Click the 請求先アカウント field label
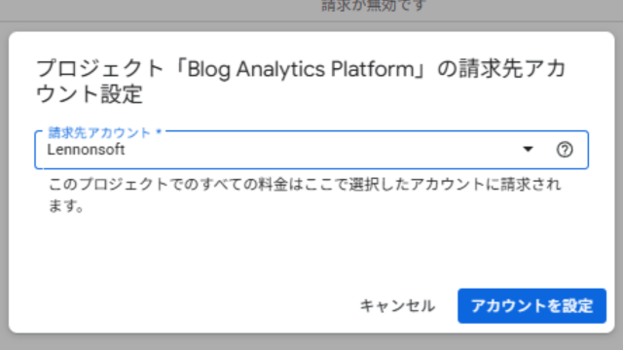 coord(99,132)
